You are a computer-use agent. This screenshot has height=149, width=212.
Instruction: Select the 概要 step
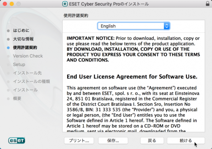pyautogui.click(x=17, y=98)
